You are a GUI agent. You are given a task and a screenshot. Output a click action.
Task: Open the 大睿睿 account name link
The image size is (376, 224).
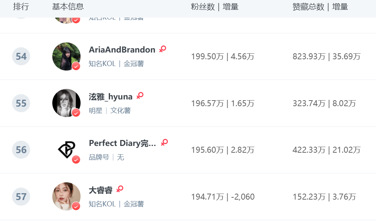[100, 190]
